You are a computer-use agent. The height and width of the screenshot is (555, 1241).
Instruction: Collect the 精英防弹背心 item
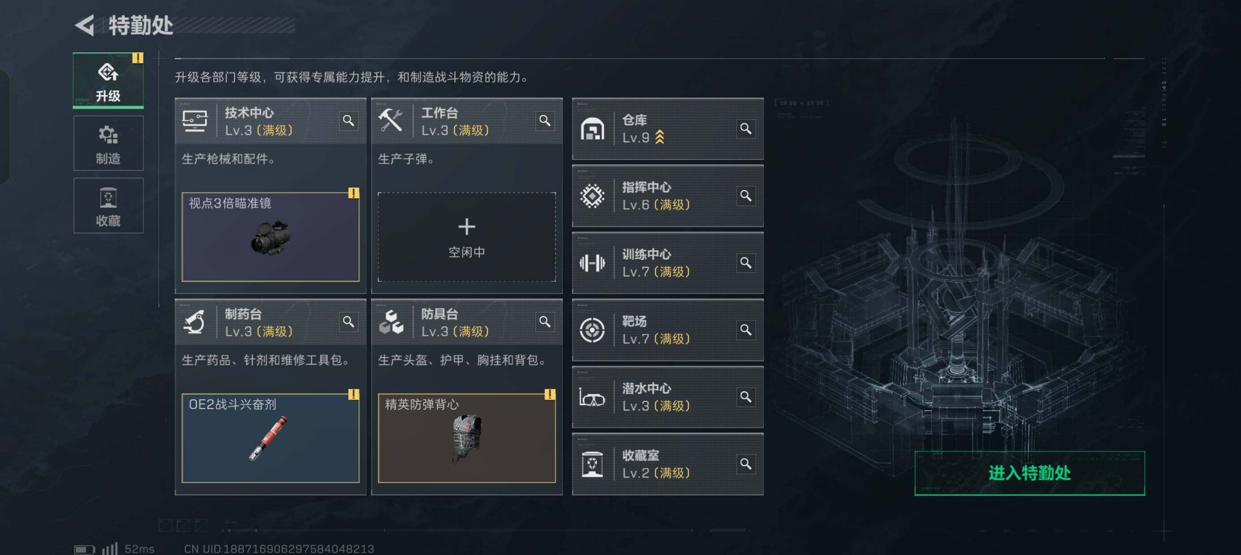point(466,438)
